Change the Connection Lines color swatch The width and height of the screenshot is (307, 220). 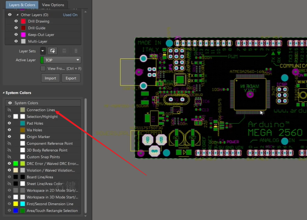coord(23,110)
